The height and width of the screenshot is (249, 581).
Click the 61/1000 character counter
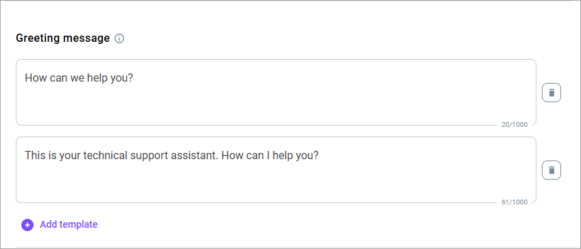click(514, 202)
